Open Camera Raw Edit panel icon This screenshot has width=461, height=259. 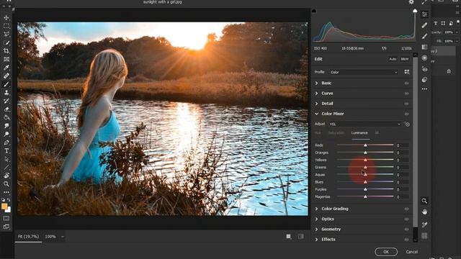pos(424,14)
